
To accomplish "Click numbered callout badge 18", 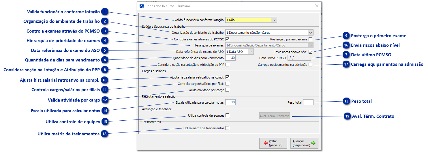I will point(105,134).
